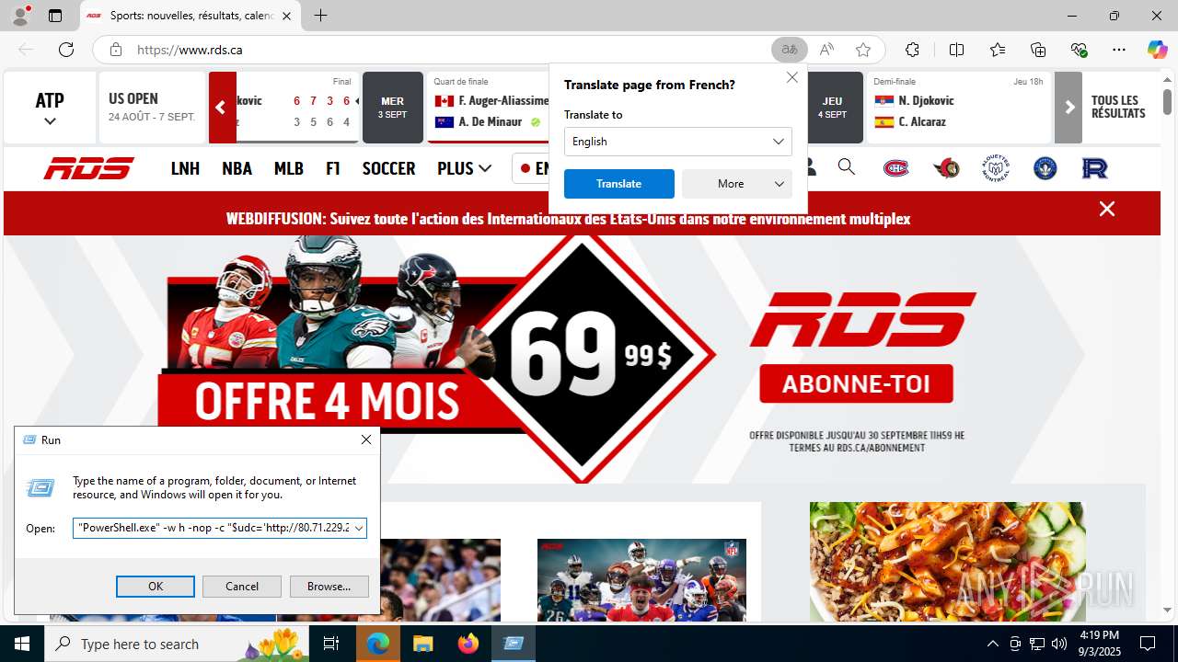Open Alouettes Montréal team logo

[x=996, y=168]
